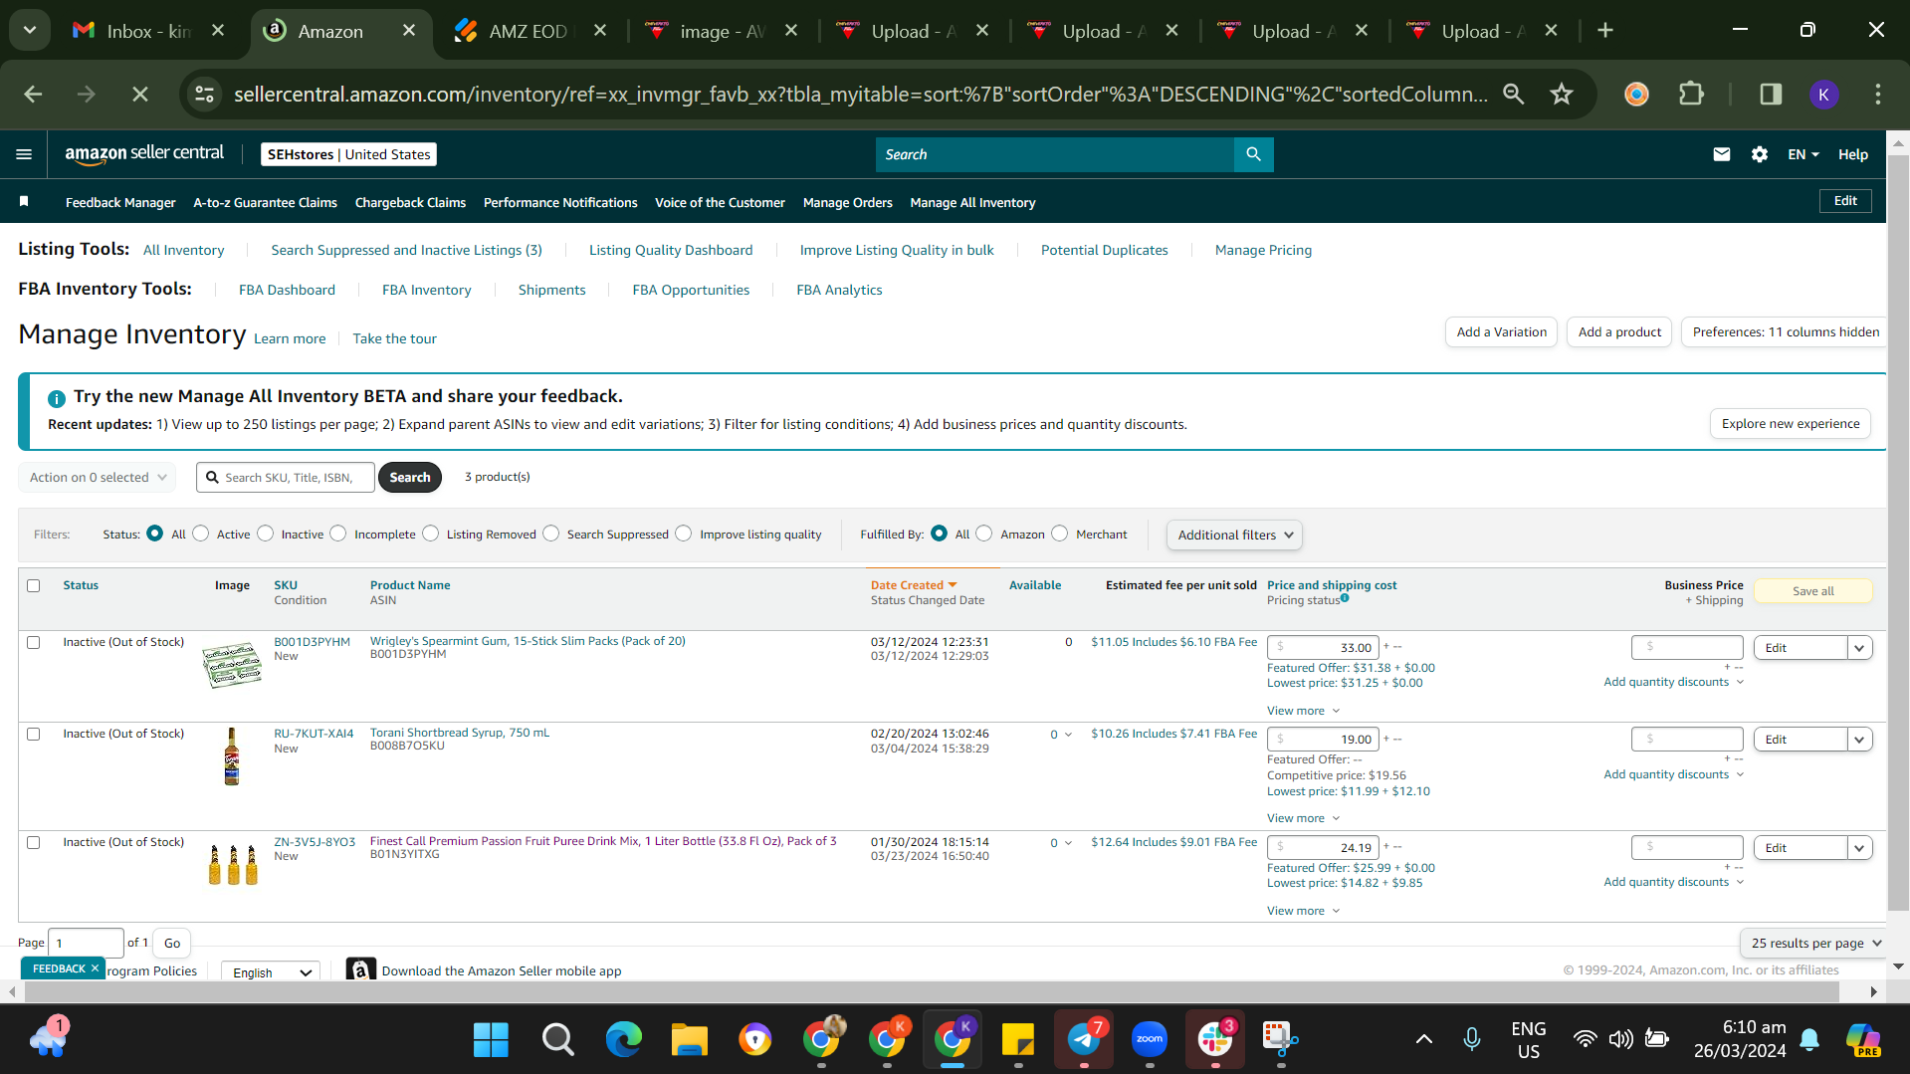This screenshot has height=1074, width=1910.
Task: Click the bookmark flag icon in favorites bar
Action: 24,202
